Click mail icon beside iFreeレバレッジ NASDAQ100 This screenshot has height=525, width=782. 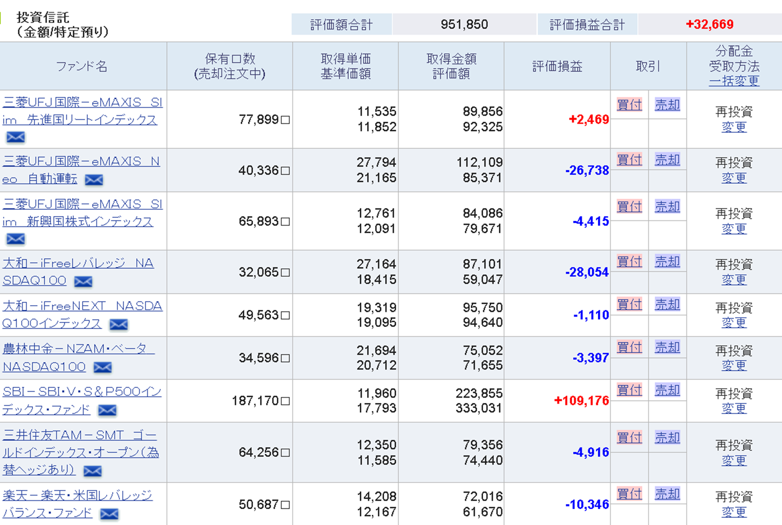[x=83, y=282]
